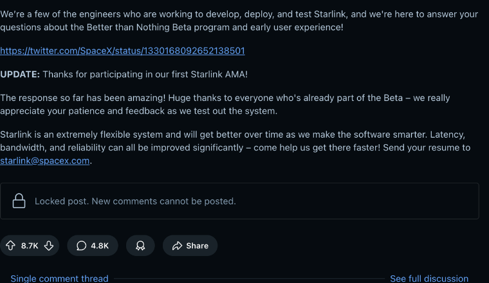Screen dimensions: 489x283
Task: Click the paragraph introducing Starlink engineers
Action: coord(238,21)
